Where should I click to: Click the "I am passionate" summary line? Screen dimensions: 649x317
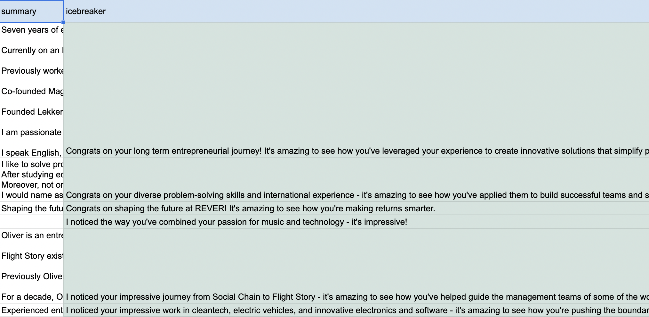(31, 133)
